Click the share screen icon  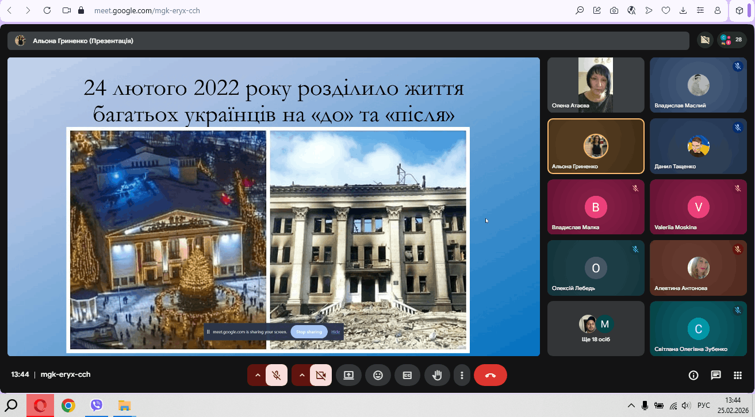(348, 375)
